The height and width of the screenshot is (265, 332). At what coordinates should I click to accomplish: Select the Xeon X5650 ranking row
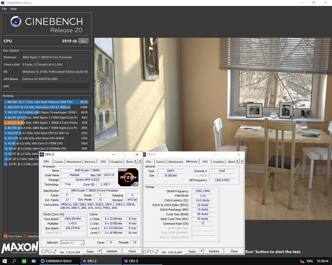46,138
